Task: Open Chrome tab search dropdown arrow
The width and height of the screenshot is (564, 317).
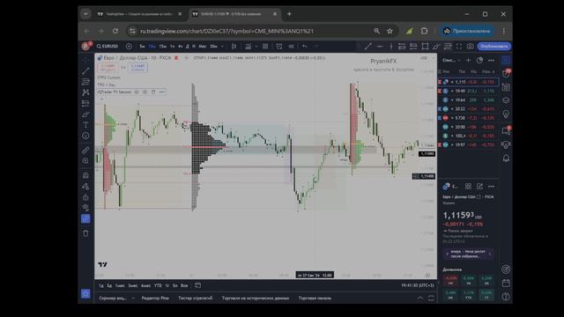Action: point(85,14)
